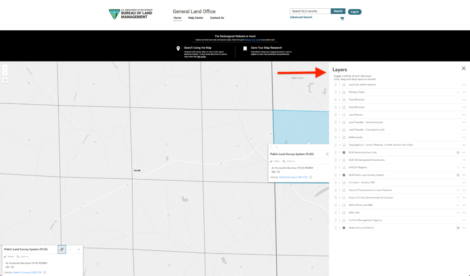
Task: Enable the Land Tenure layer checkbox
Action: click(344, 115)
